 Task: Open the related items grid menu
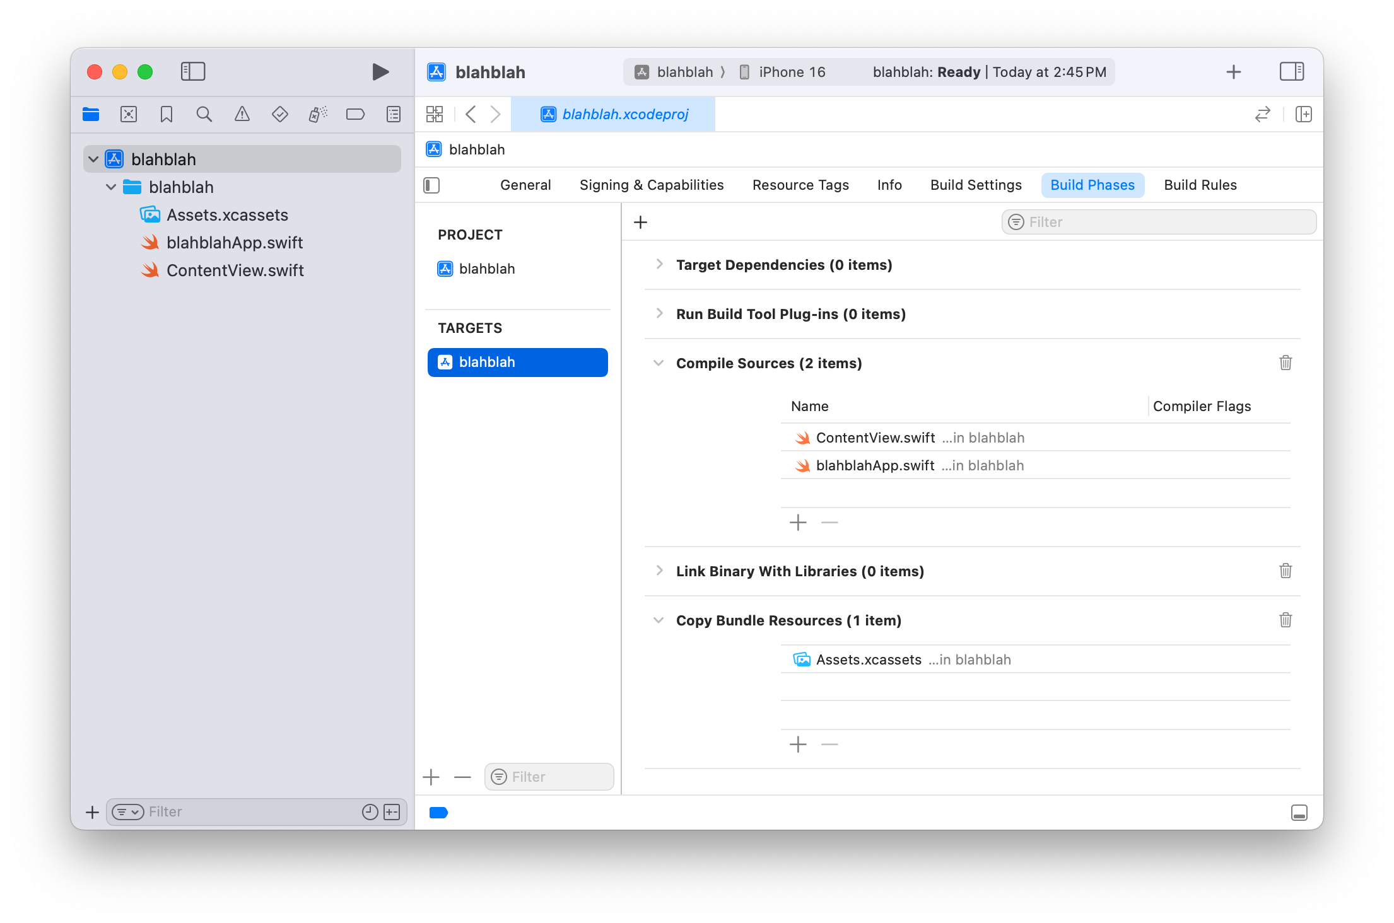[435, 114]
